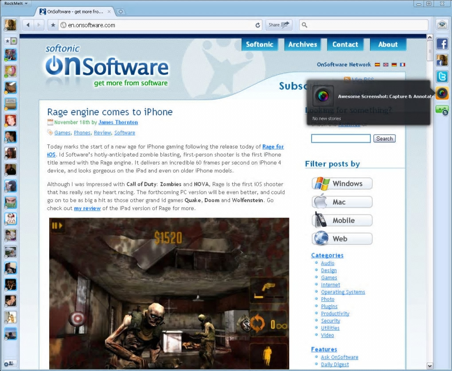Filter posts by Mobile
Screen dimensions: 452x371
pos(342,221)
